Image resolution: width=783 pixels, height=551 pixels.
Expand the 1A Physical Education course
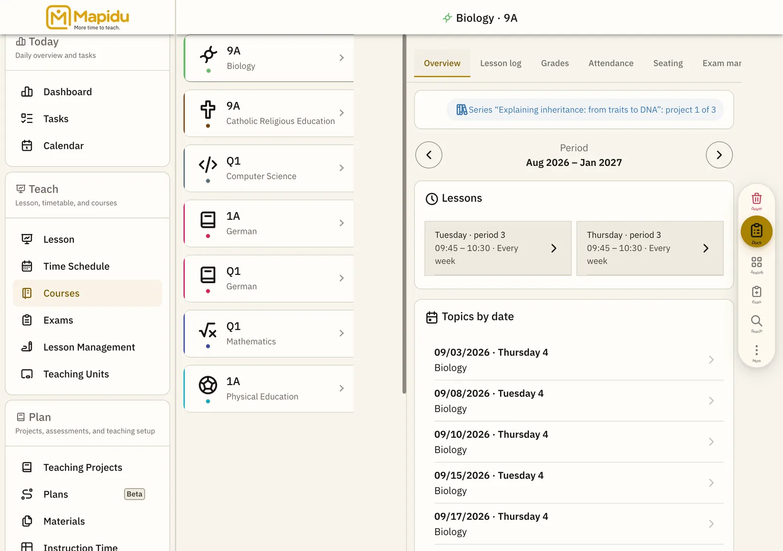point(269,389)
